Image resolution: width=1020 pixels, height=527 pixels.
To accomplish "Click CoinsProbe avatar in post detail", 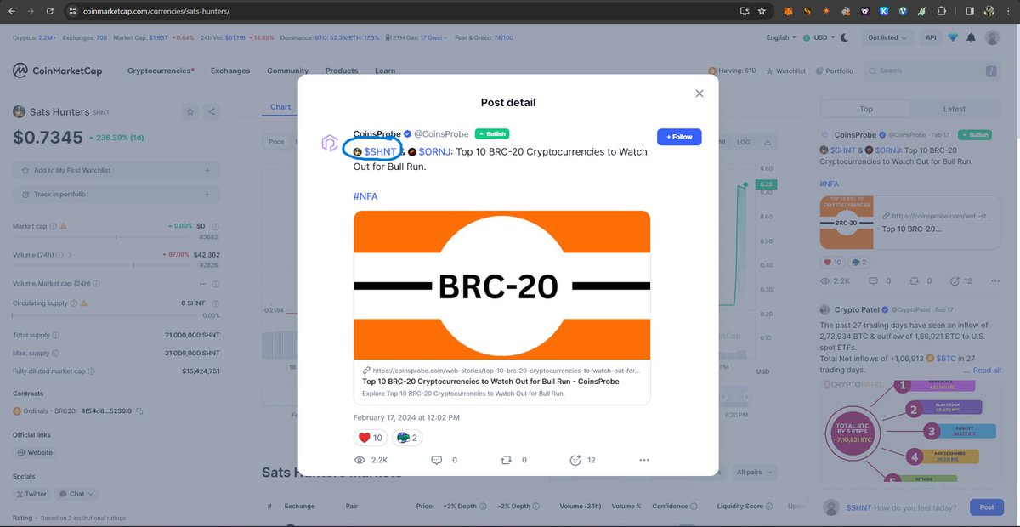I will point(330,142).
